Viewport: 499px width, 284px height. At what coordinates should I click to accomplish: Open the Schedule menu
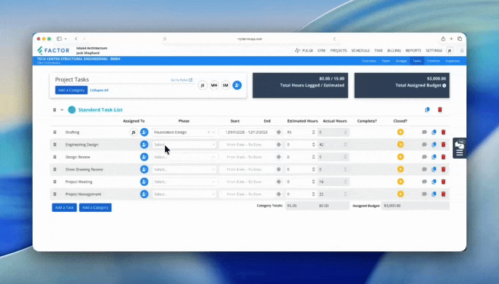point(360,50)
